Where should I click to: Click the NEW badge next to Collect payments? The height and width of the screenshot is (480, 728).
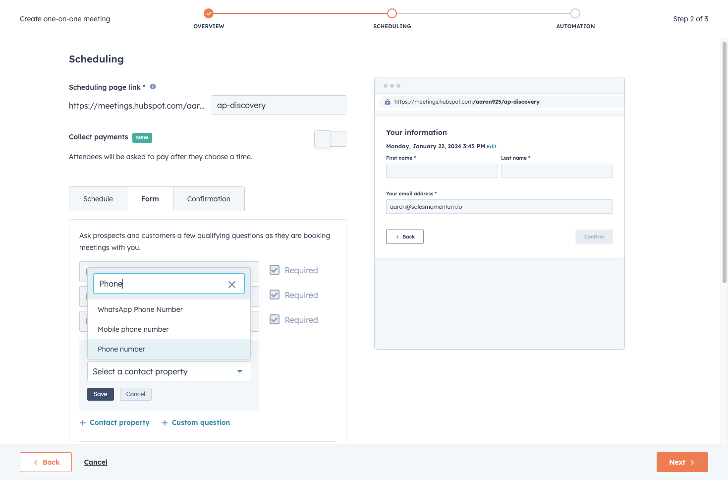point(142,138)
